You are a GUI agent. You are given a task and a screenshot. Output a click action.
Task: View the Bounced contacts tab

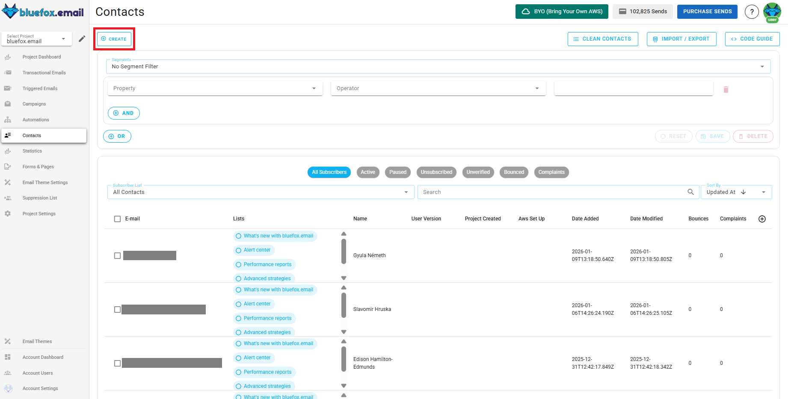pos(514,172)
